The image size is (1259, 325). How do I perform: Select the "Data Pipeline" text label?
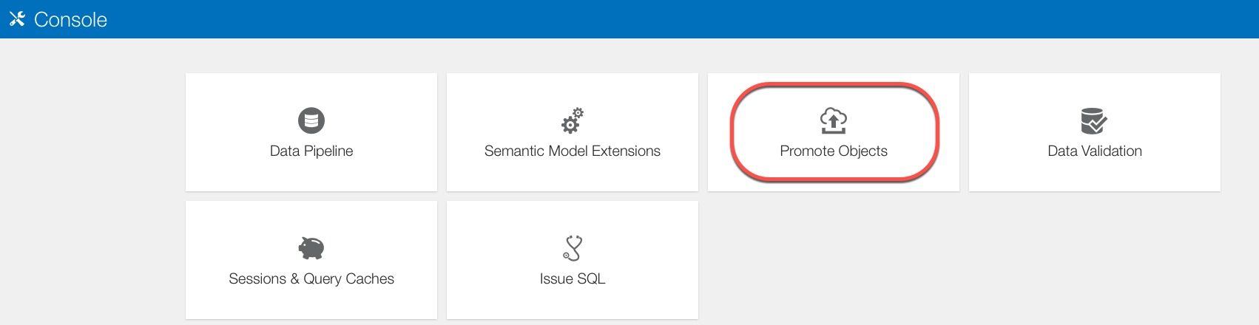point(311,151)
